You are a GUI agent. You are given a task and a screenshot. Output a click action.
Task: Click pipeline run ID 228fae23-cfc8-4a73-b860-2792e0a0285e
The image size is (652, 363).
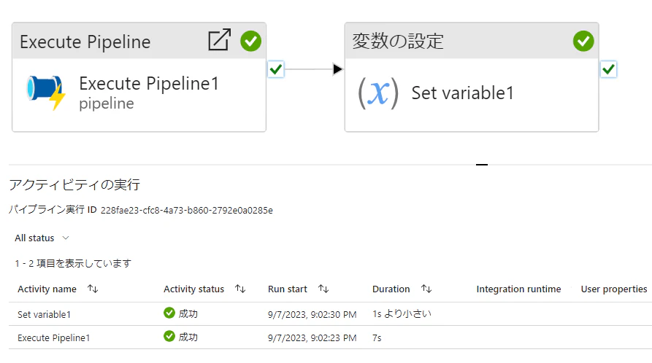tap(187, 210)
